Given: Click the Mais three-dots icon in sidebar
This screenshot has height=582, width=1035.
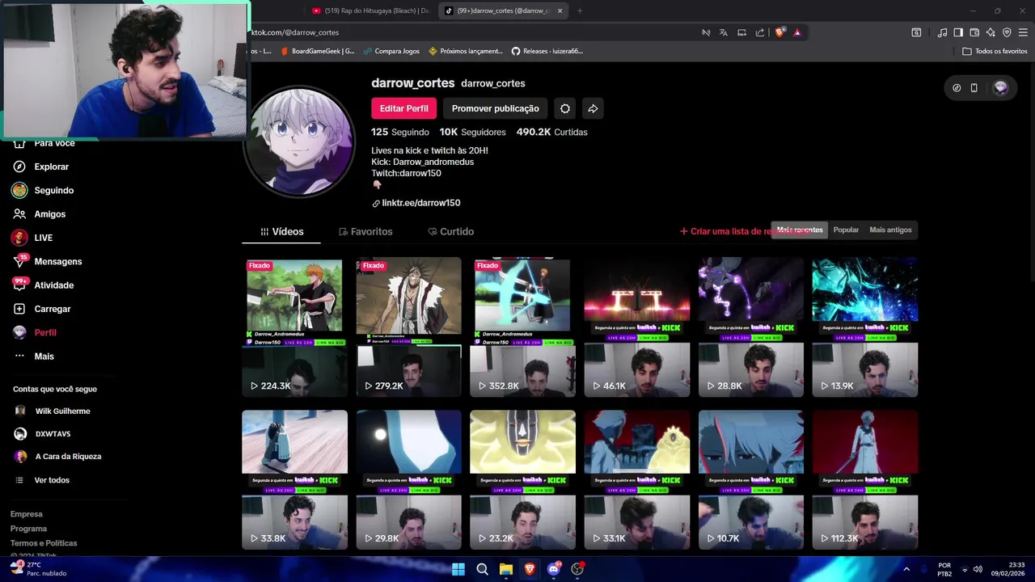Looking at the screenshot, I should (19, 356).
